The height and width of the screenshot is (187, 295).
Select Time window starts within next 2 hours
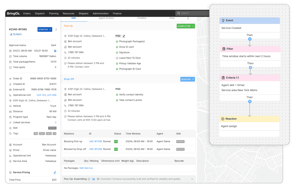[x=246, y=56]
